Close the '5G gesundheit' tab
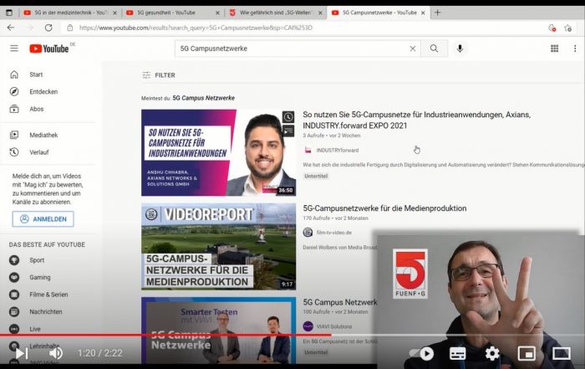Image resolution: width=585 pixels, height=369 pixels. point(217,13)
